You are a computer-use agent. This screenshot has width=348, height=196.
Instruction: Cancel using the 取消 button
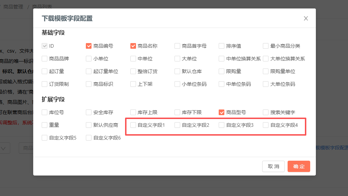tap(273, 166)
